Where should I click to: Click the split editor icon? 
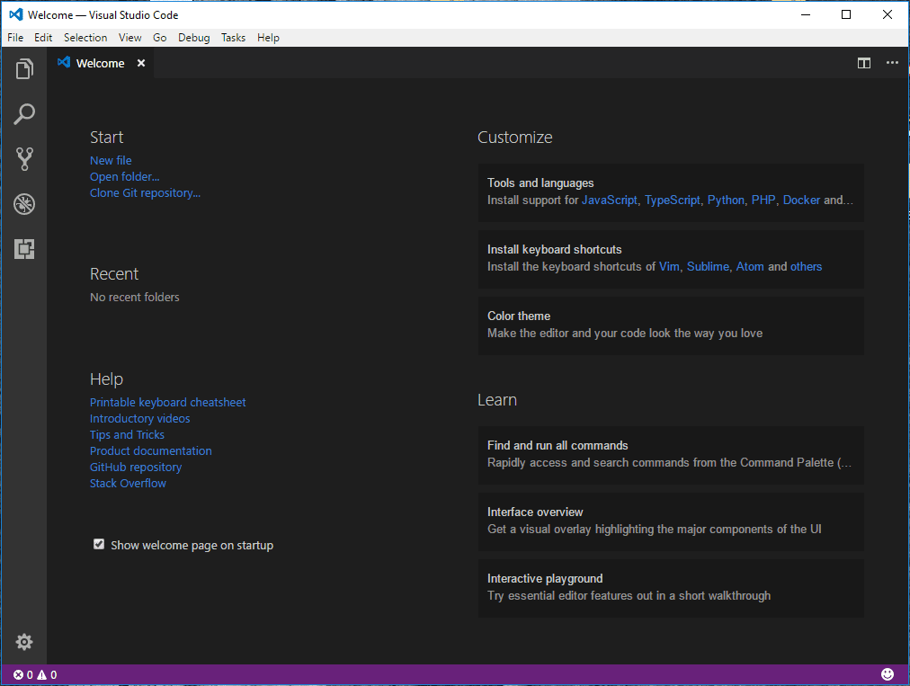pyautogui.click(x=863, y=63)
